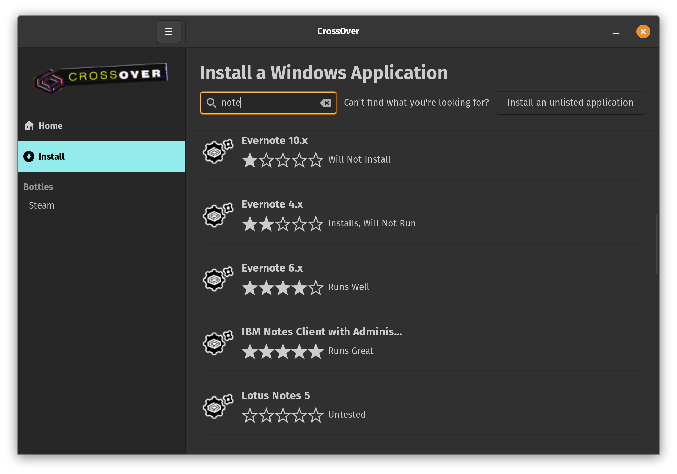Click the note search input field

point(268,102)
